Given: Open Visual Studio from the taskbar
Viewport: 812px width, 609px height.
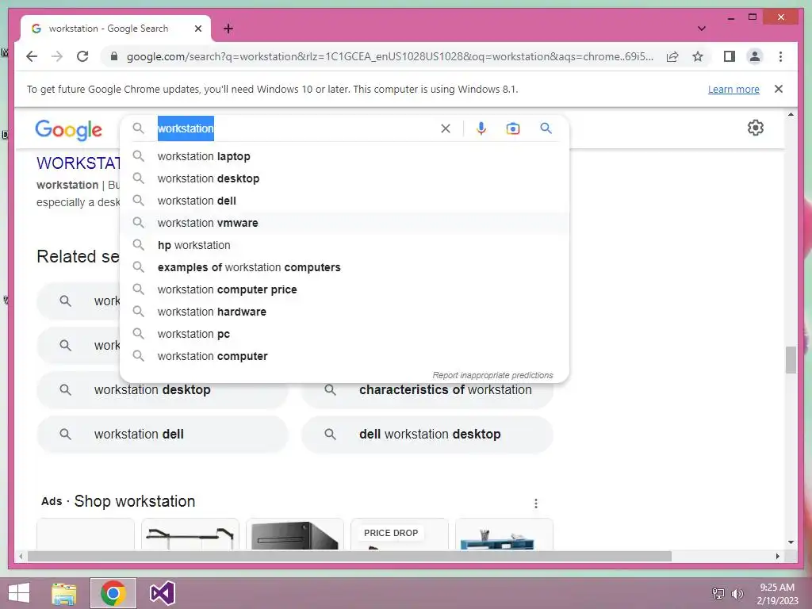Looking at the screenshot, I should pyautogui.click(x=162, y=593).
